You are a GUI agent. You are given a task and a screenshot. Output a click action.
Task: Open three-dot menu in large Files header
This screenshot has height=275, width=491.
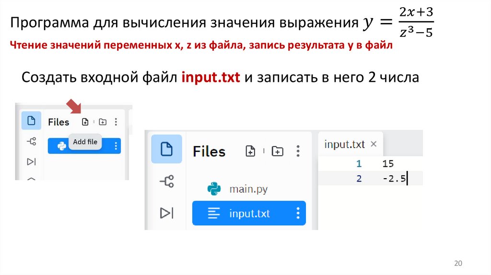coord(298,151)
